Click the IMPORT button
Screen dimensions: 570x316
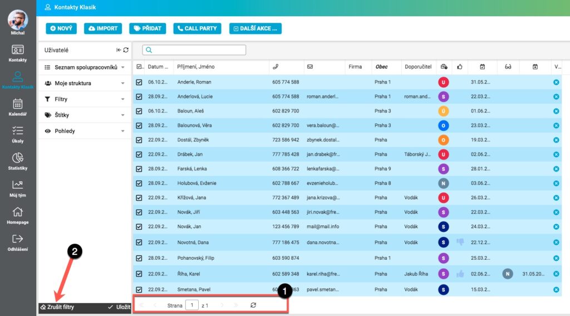click(103, 28)
